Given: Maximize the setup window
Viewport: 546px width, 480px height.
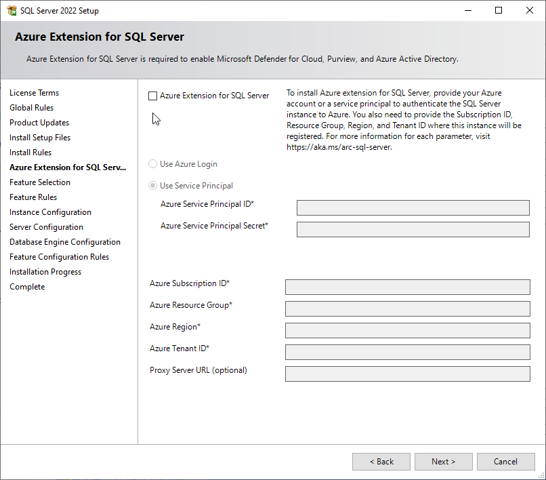Looking at the screenshot, I should tap(499, 11).
